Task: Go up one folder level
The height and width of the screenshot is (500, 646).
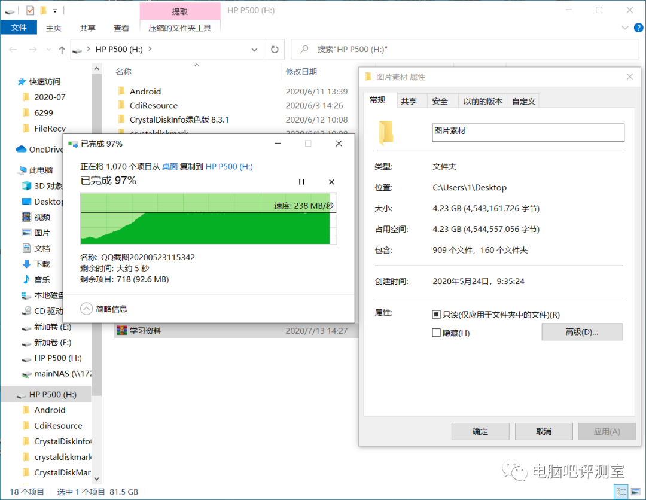Action: pyautogui.click(x=62, y=50)
